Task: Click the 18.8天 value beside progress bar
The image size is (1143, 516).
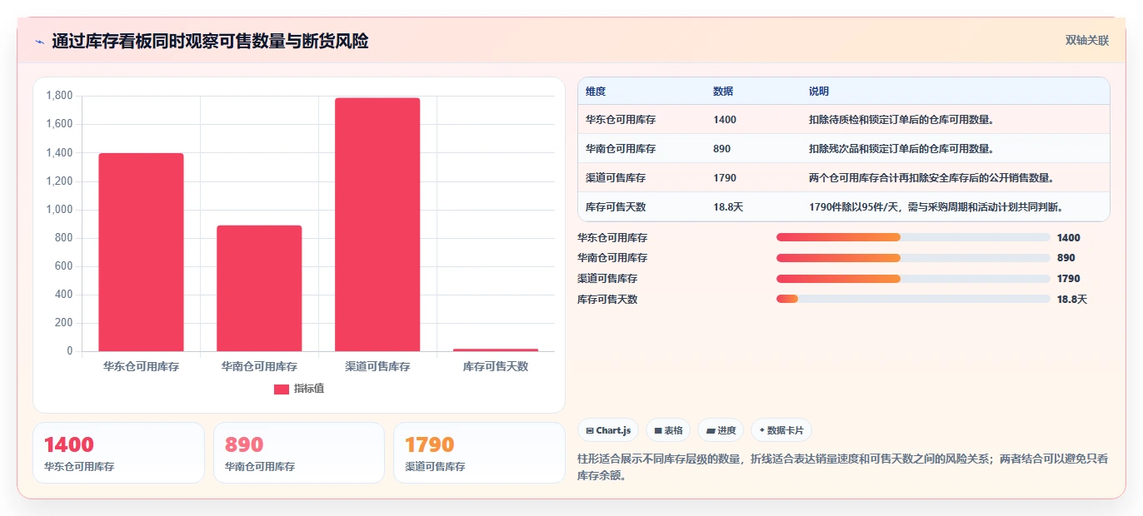Action: point(1072,300)
